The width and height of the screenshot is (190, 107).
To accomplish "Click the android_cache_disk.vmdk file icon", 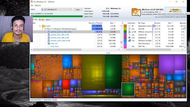I will pos(49,40).
